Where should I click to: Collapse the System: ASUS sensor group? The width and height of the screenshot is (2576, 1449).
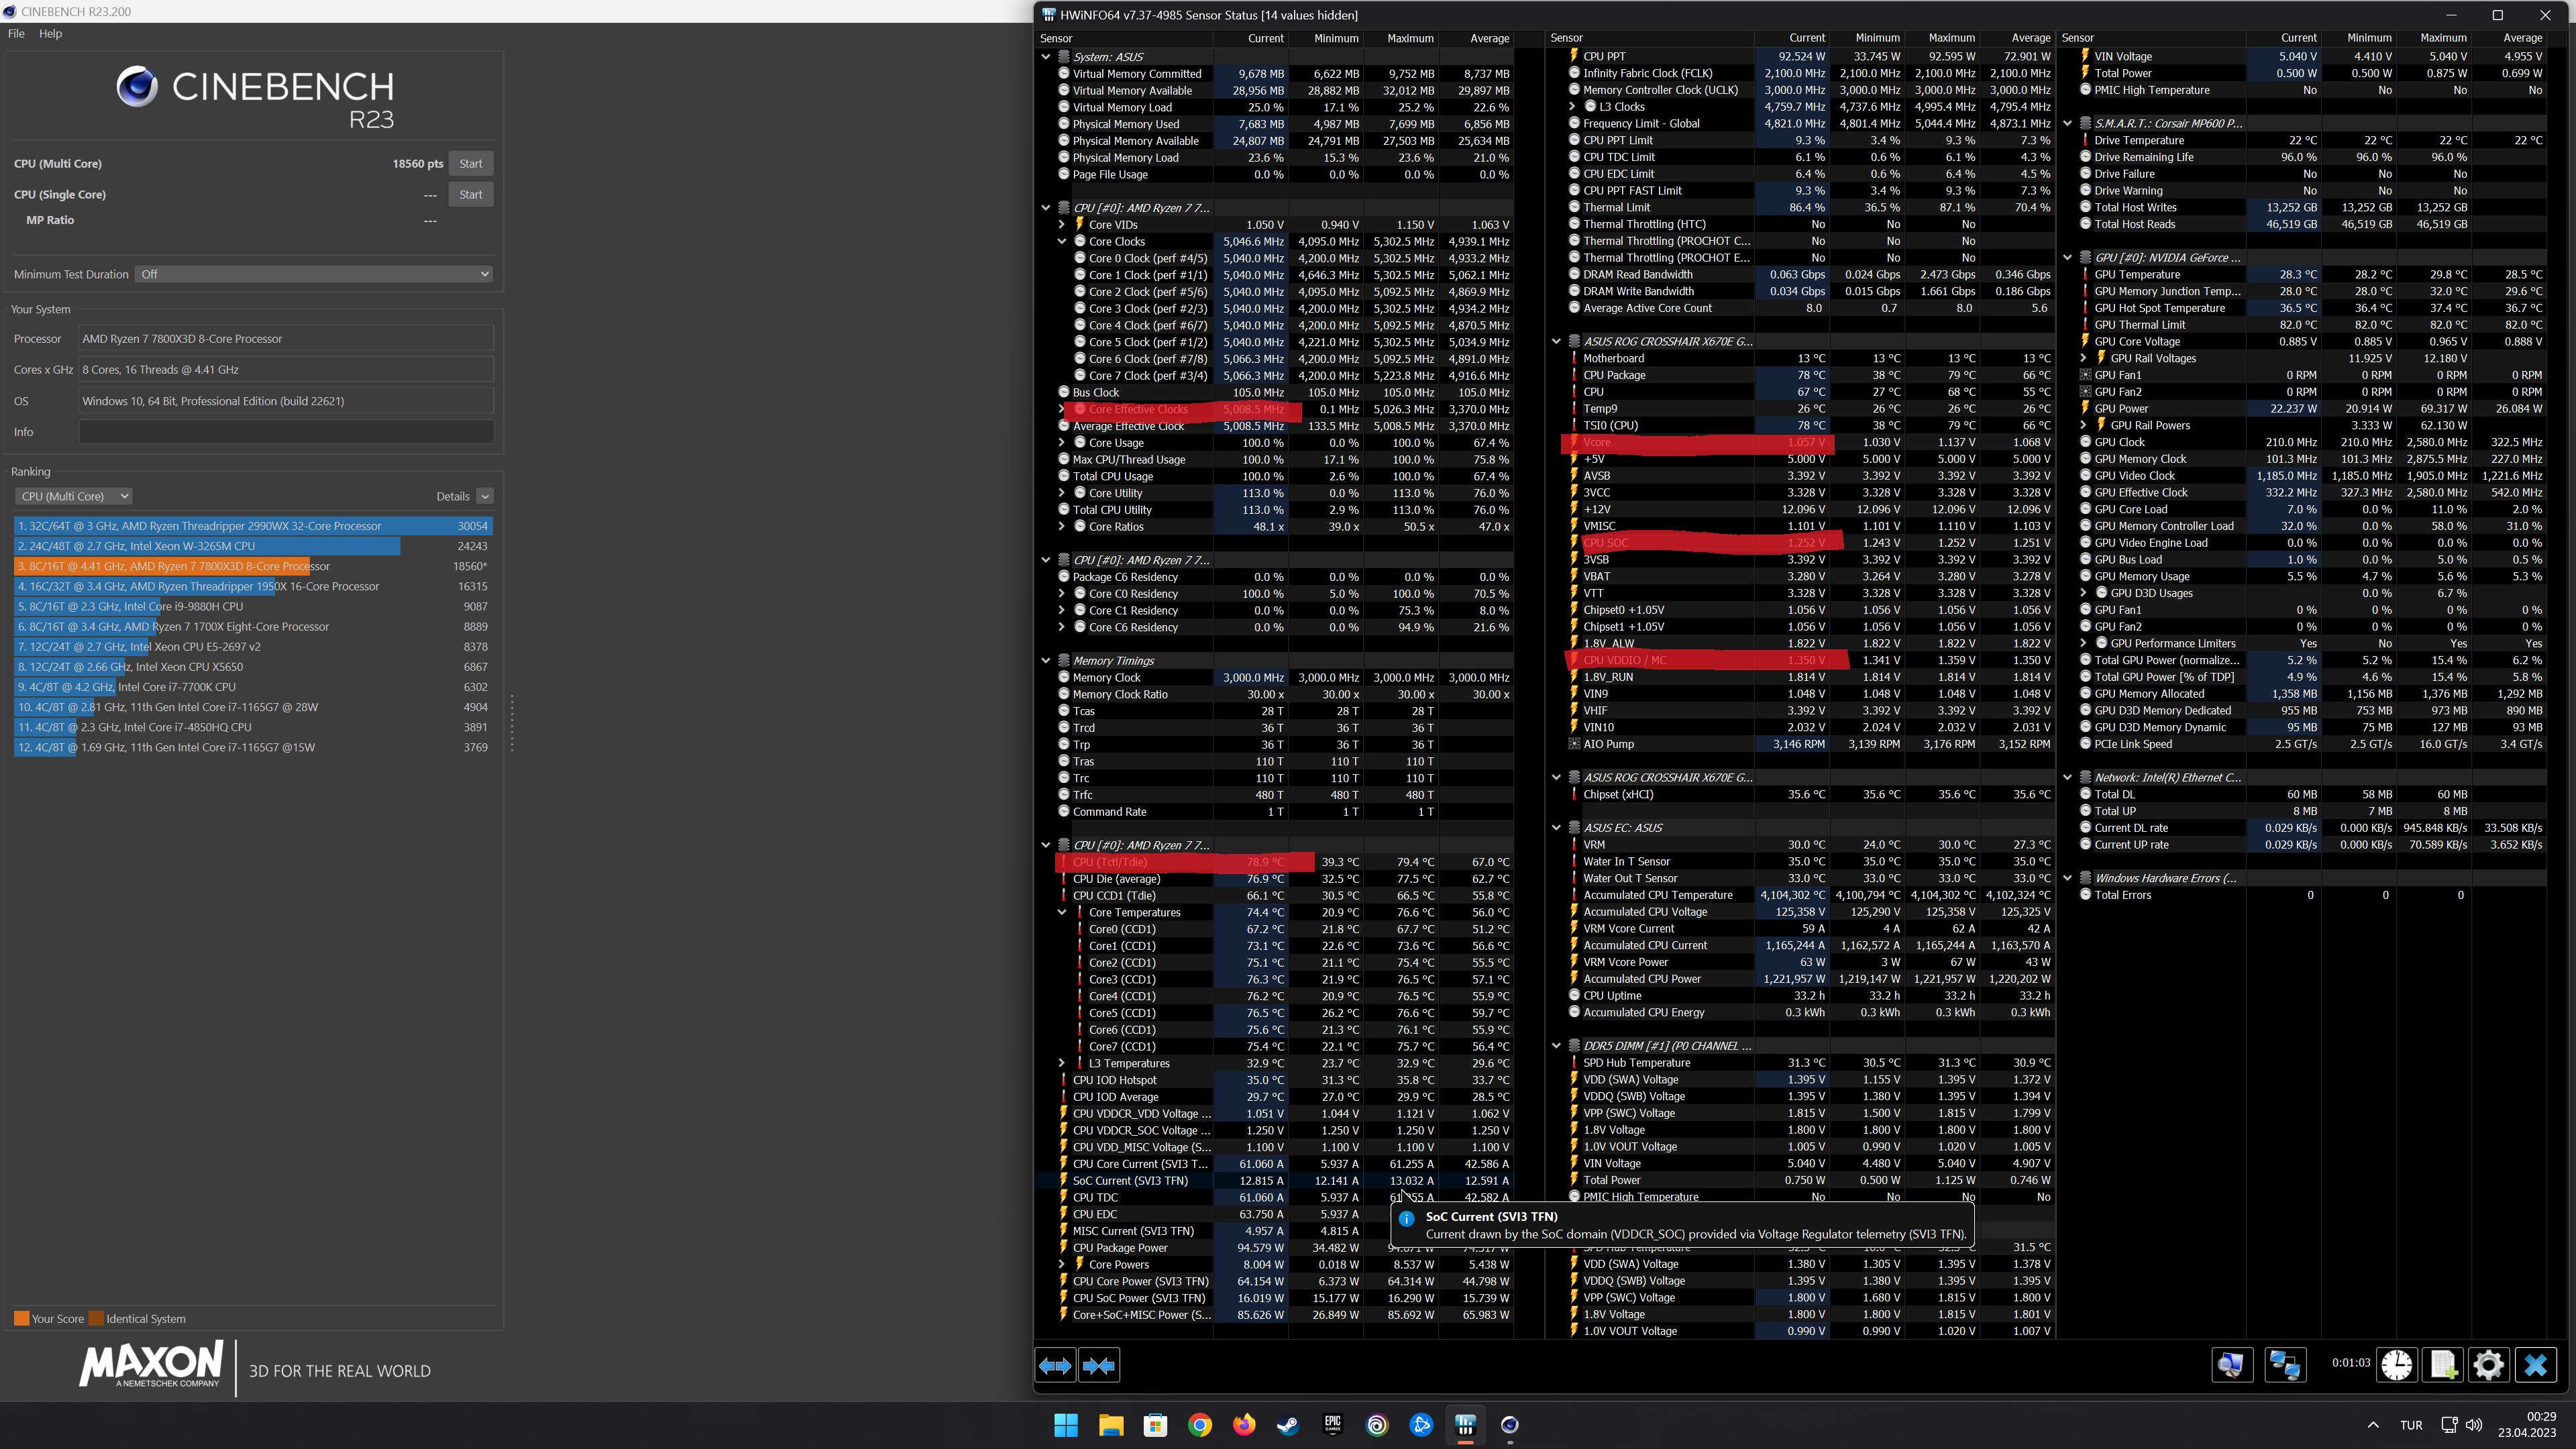[1046, 57]
